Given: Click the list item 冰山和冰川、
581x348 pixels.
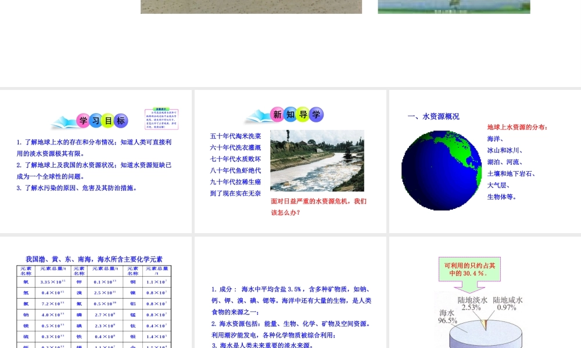Looking at the screenshot, I should [x=505, y=151].
